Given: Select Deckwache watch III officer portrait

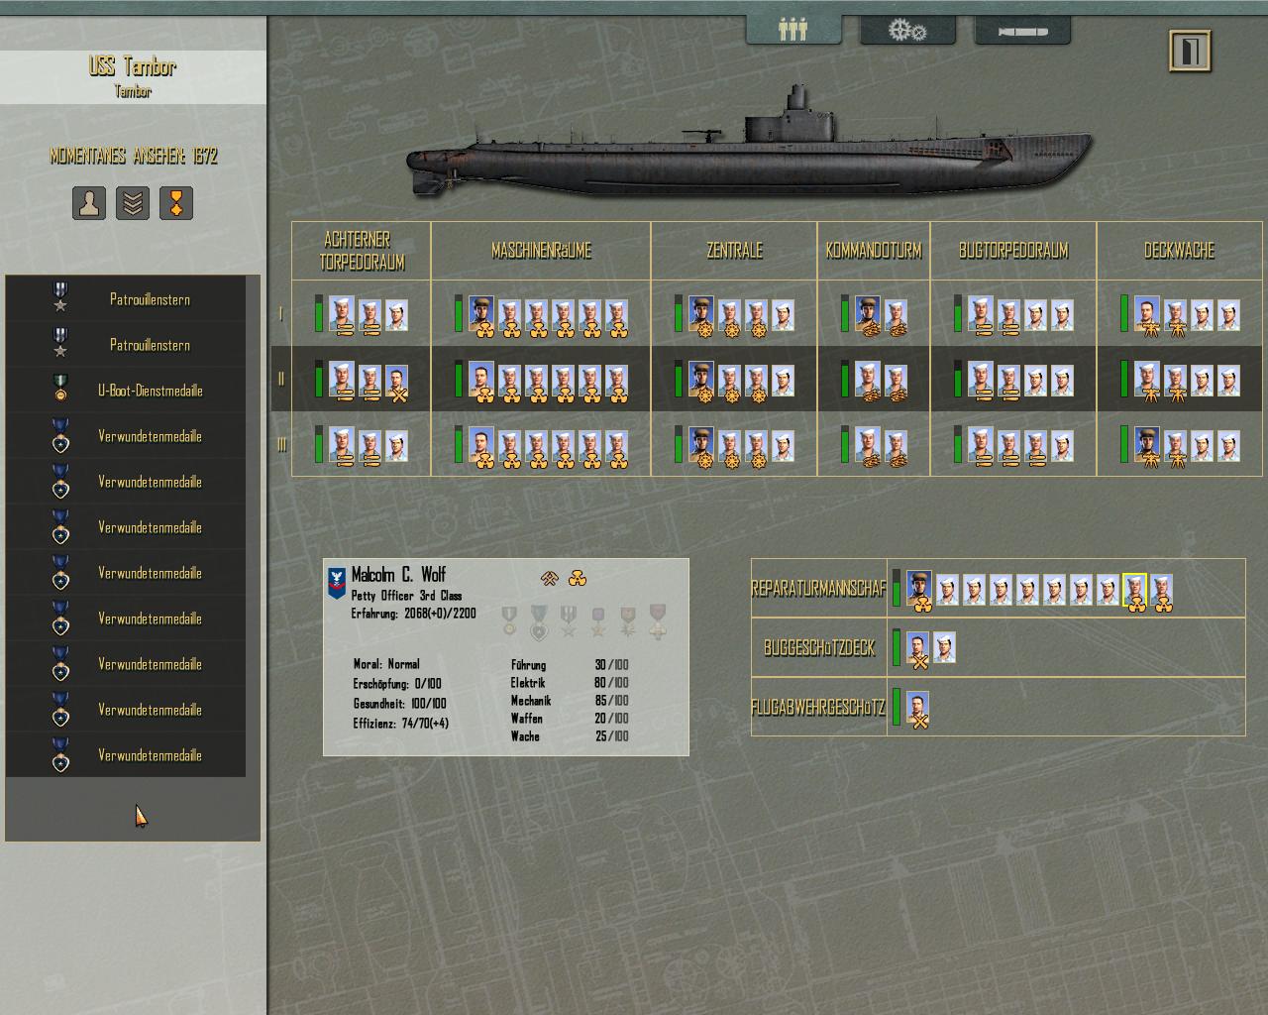Looking at the screenshot, I should point(1147,446).
